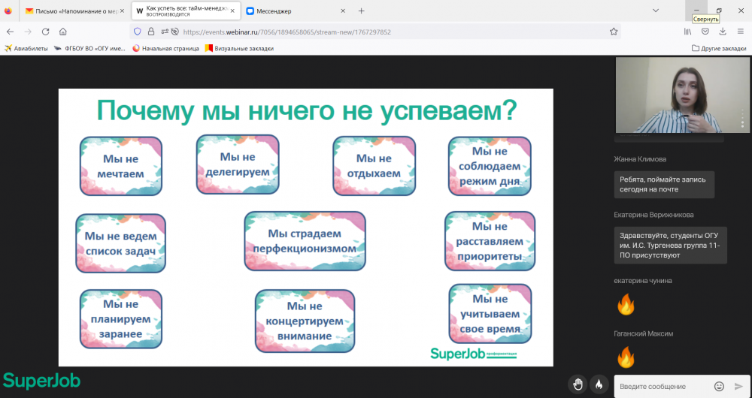Open the Другие закладки folder
752x398 pixels.
pos(718,48)
